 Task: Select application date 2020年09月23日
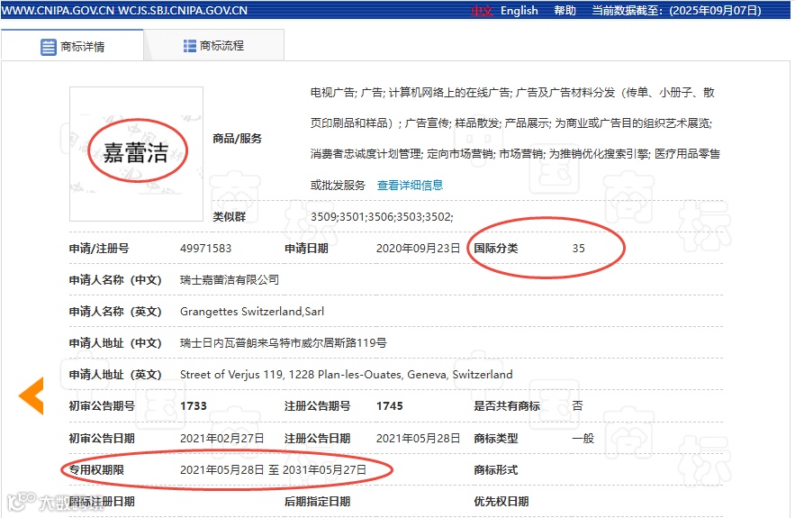click(x=418, y=249)
